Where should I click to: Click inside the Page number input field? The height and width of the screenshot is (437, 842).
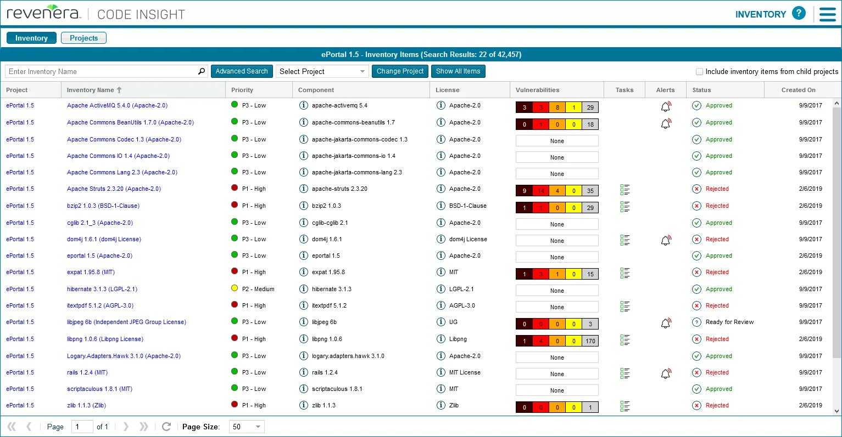tap(82, 426)
